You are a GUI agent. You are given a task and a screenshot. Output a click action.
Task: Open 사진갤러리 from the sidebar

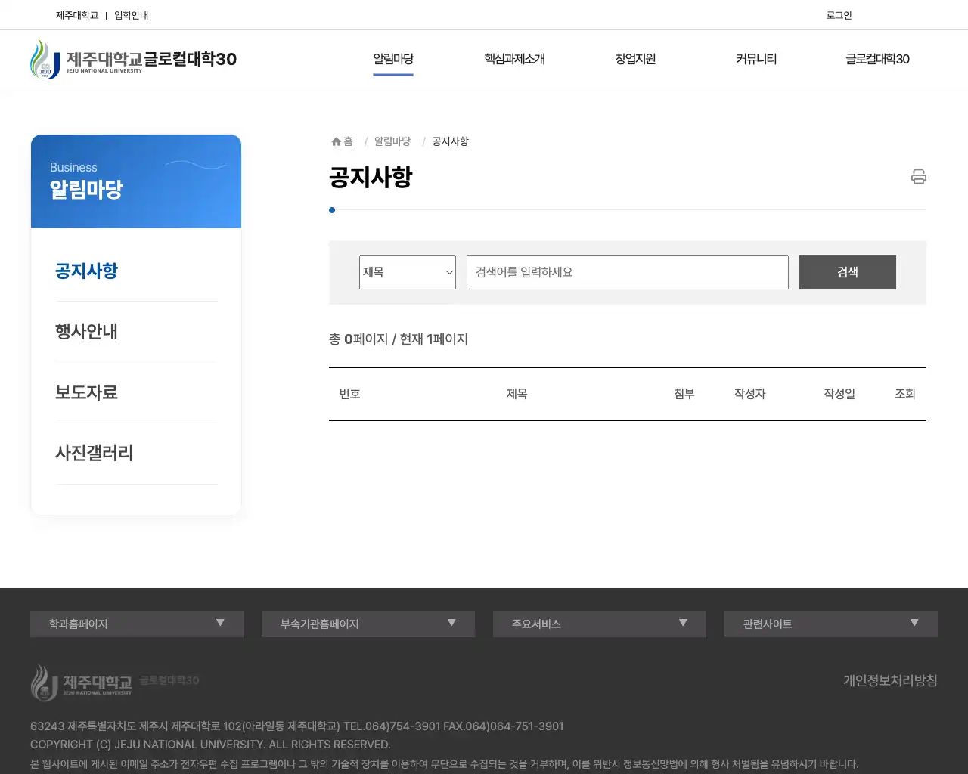click(x=95, y=453)
